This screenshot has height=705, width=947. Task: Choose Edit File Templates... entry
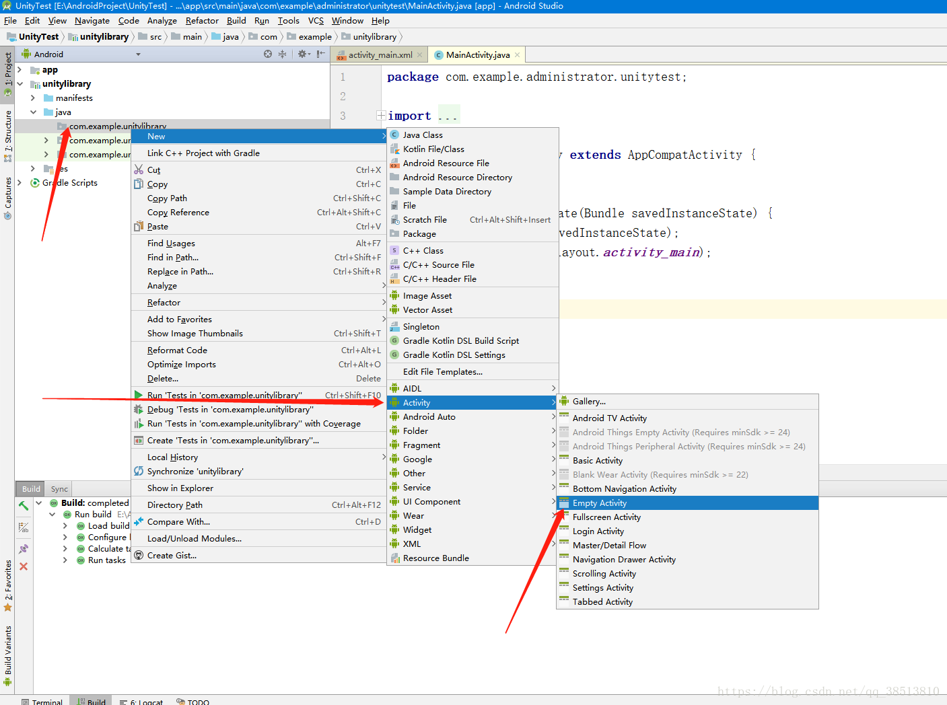pyautogui.click(x=472, y=371)
